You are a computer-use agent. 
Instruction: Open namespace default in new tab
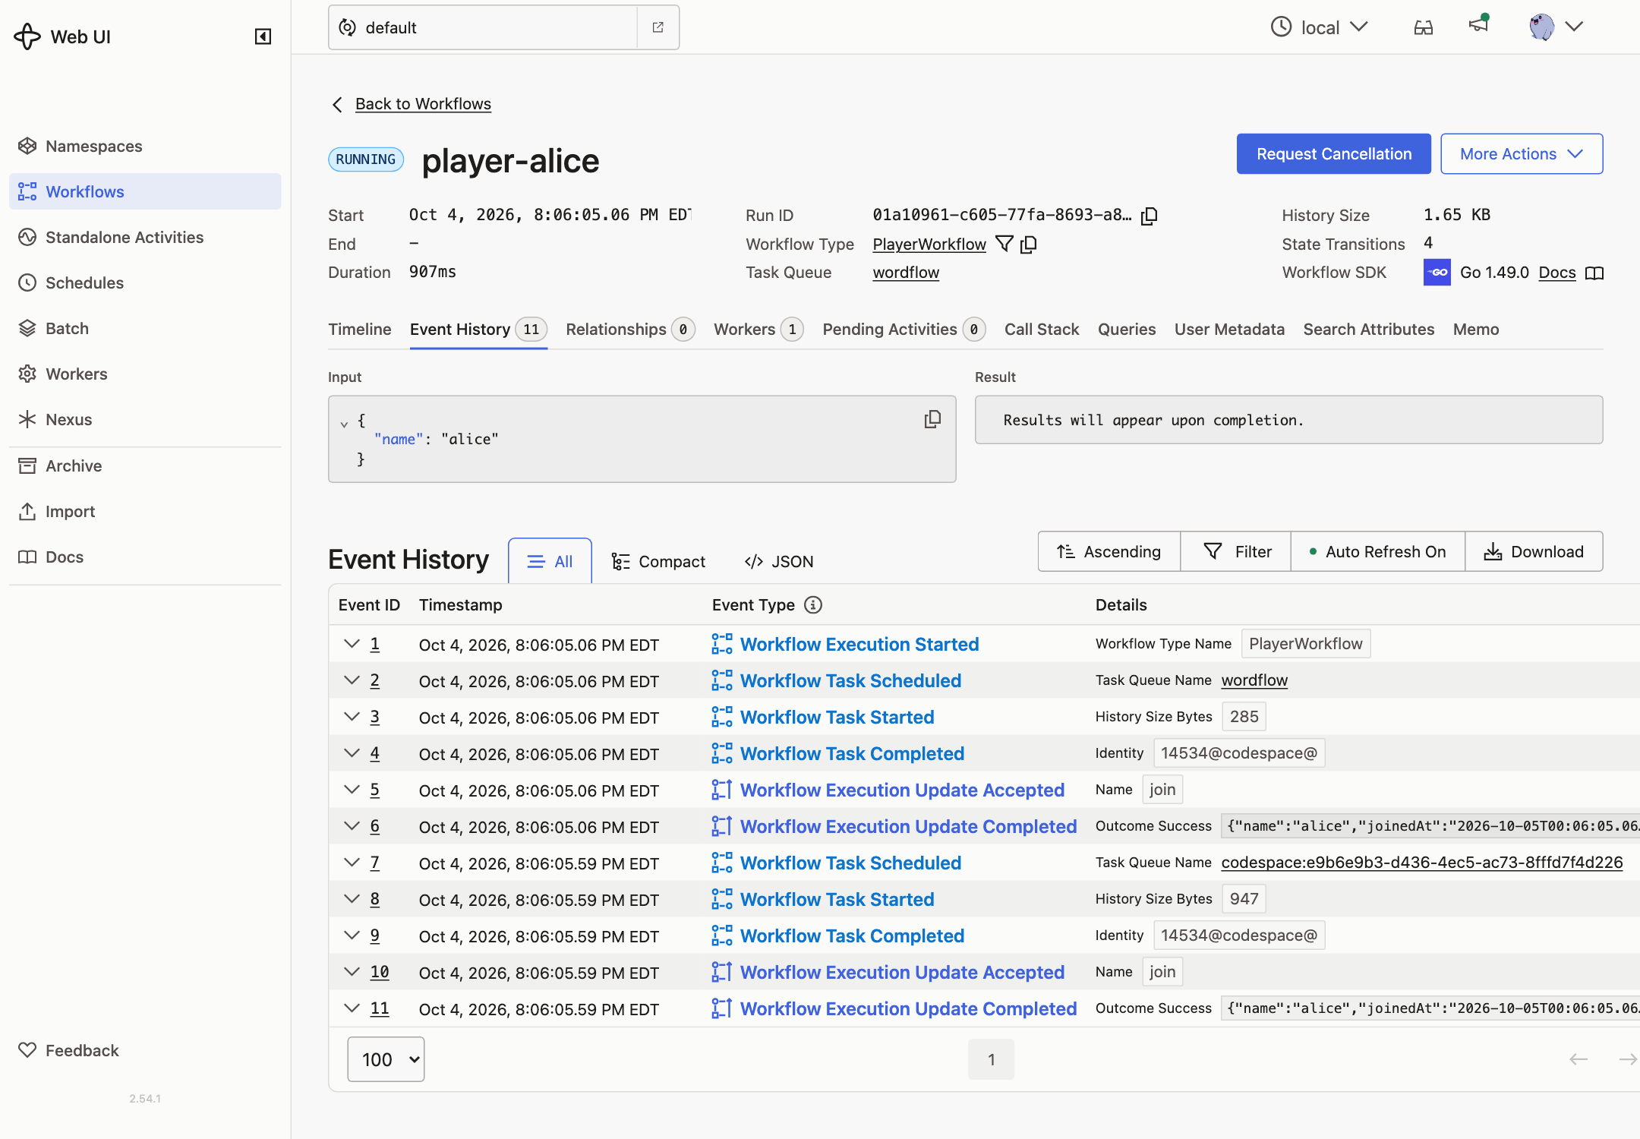point(658,27)
